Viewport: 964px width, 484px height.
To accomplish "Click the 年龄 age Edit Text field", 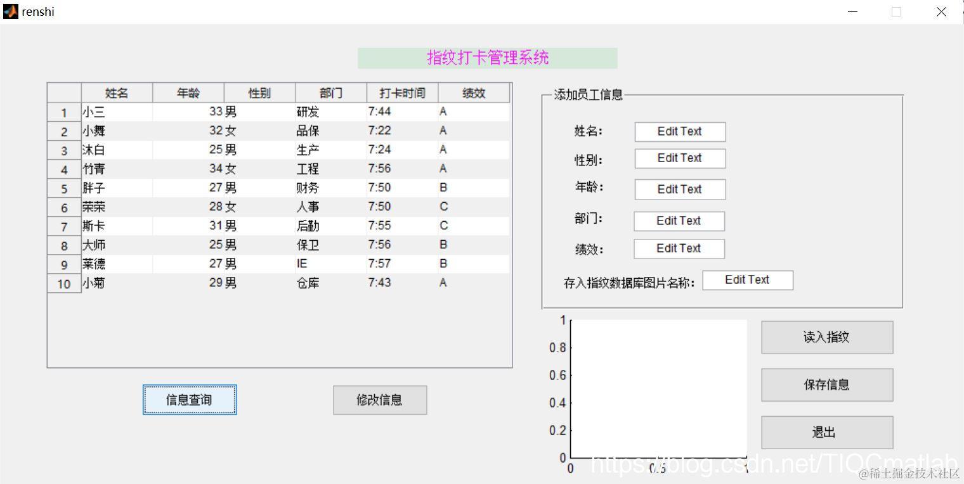I will click(679, 189).
